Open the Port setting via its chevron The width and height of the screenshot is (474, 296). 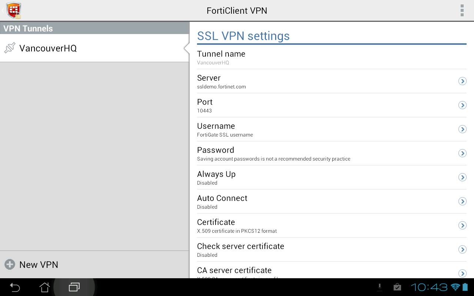[462, 105]
